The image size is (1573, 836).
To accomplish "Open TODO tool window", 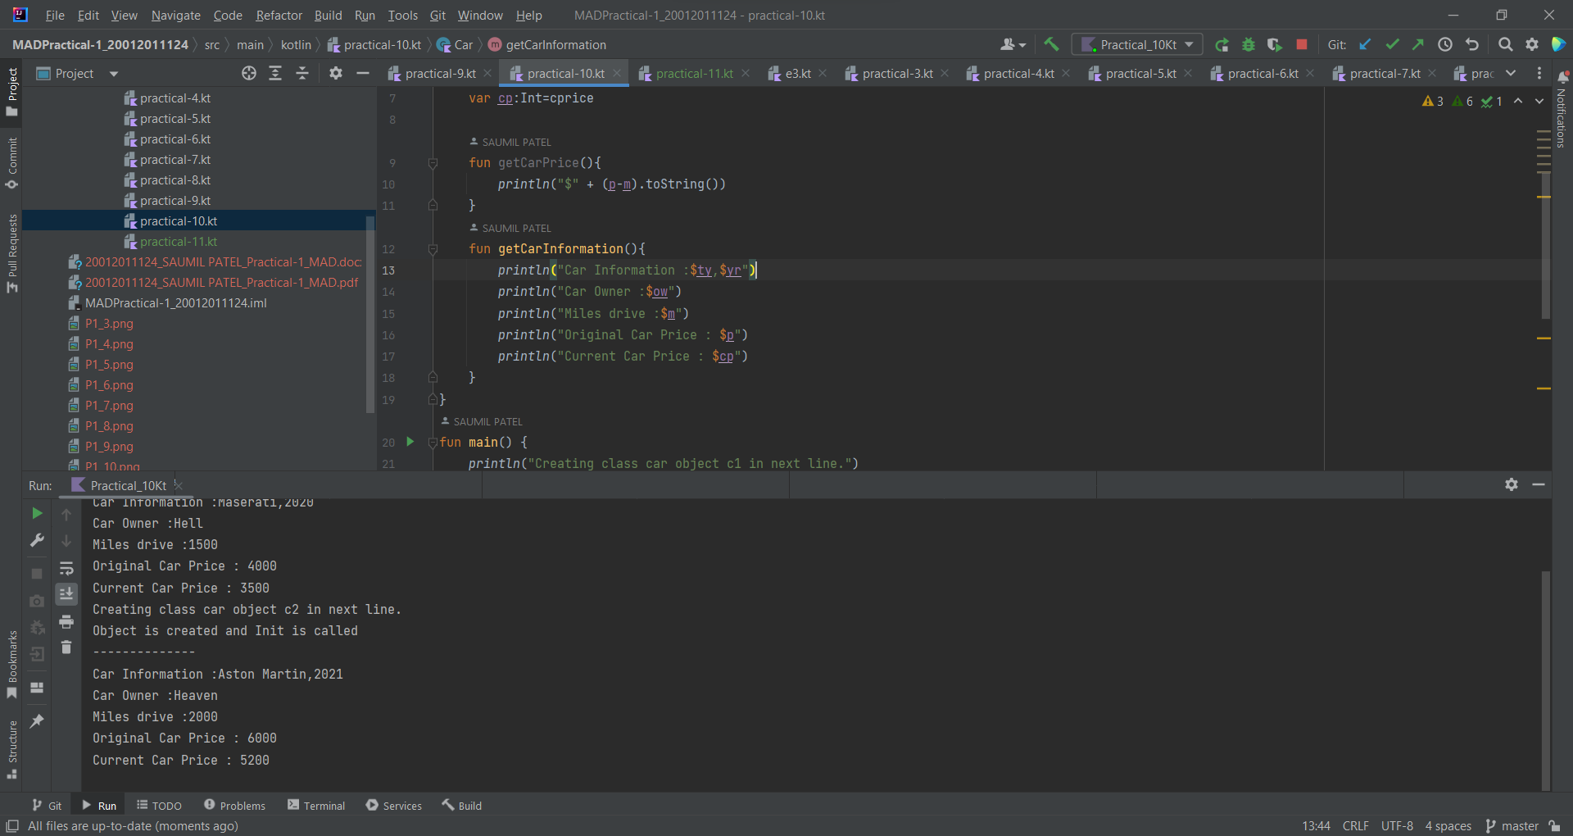I will [x=159, y=806].
